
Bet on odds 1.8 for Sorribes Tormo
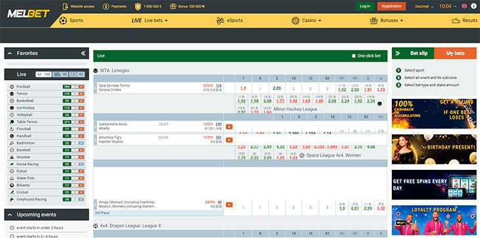(243, 88)
